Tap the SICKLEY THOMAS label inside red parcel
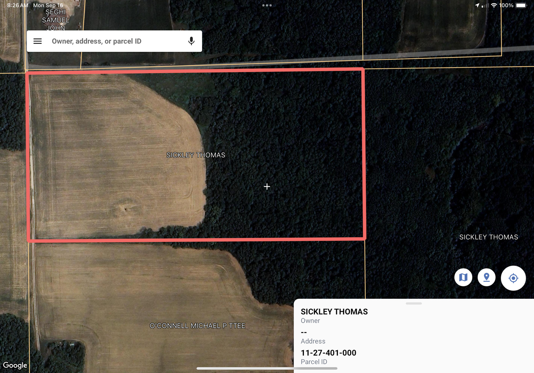 pos(196,155)
